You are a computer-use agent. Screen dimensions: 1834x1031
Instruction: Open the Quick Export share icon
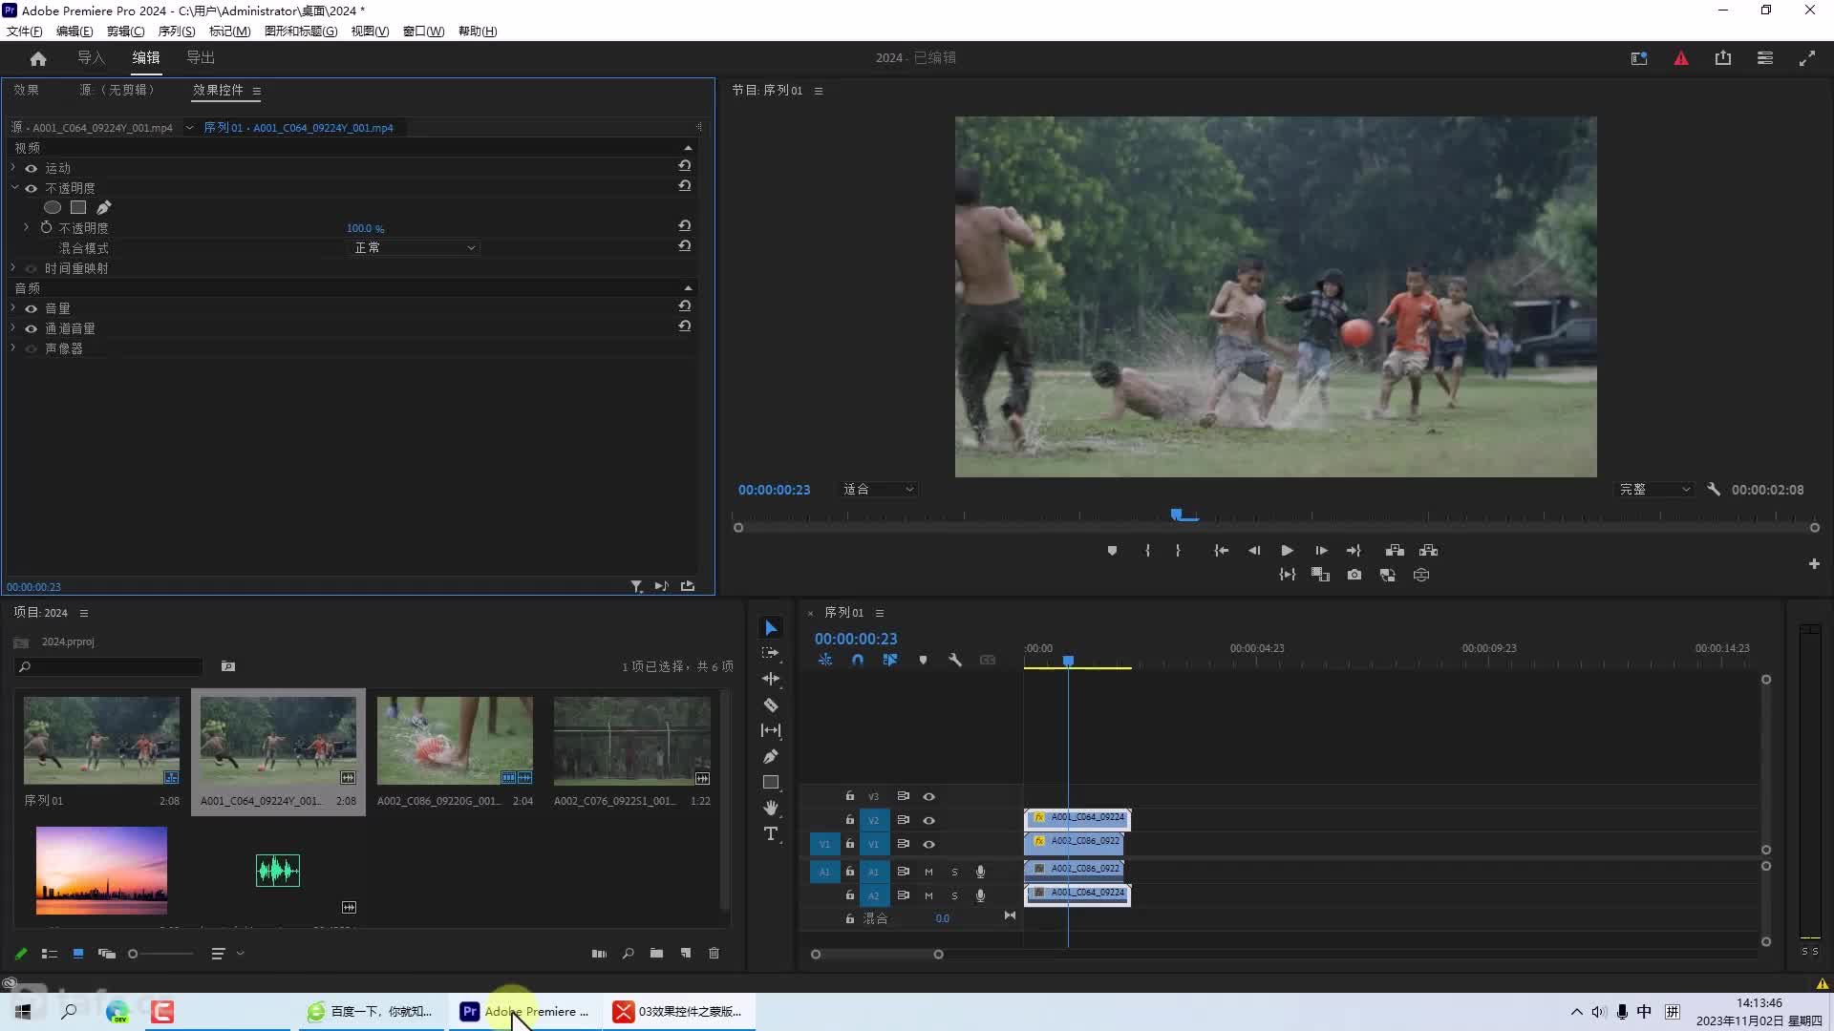click(x=1723, y=58)
